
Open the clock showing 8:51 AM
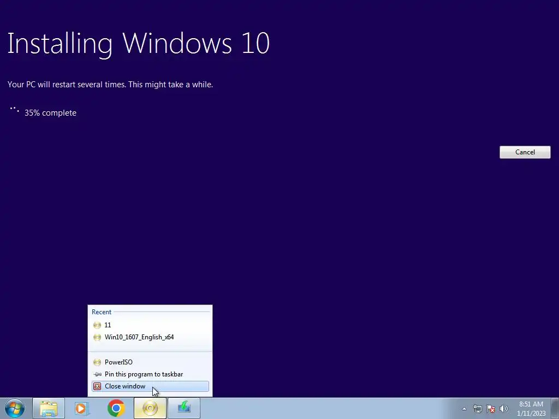pos(531,409)
